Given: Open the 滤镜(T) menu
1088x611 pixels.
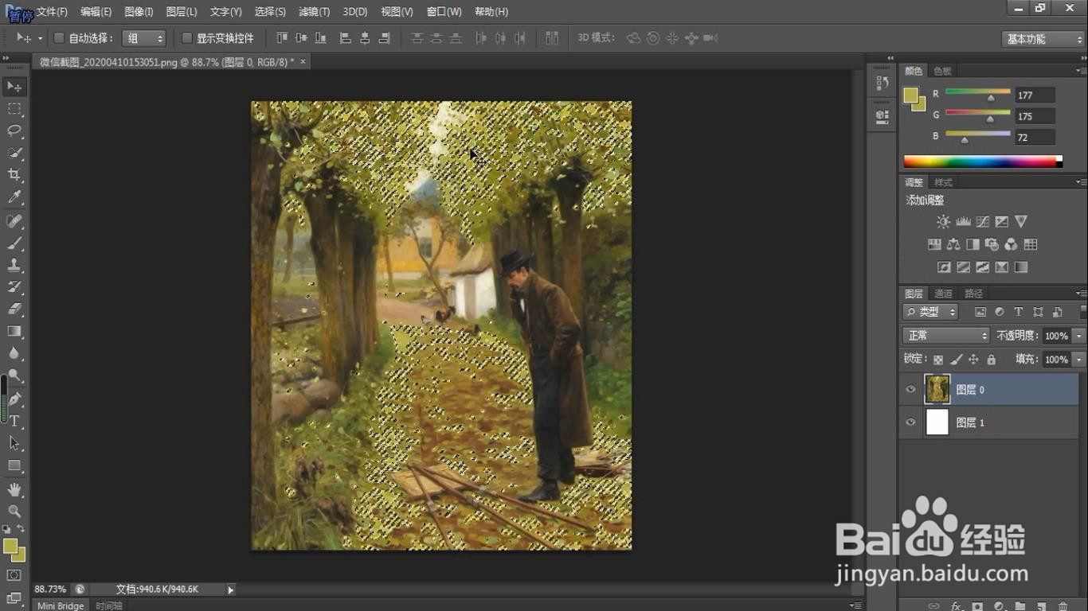Looking at the screenshot, I should tap(314, 11).
